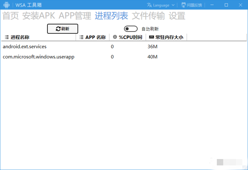
Task: Switch to the 文件传输 tab
Action: 148,16
